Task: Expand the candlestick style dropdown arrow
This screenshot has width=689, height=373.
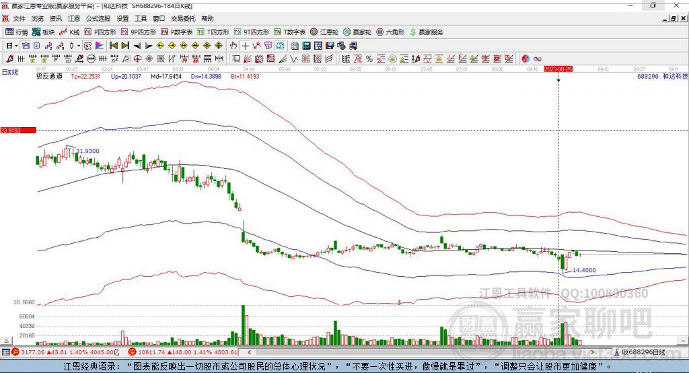Action: point(79,46)
